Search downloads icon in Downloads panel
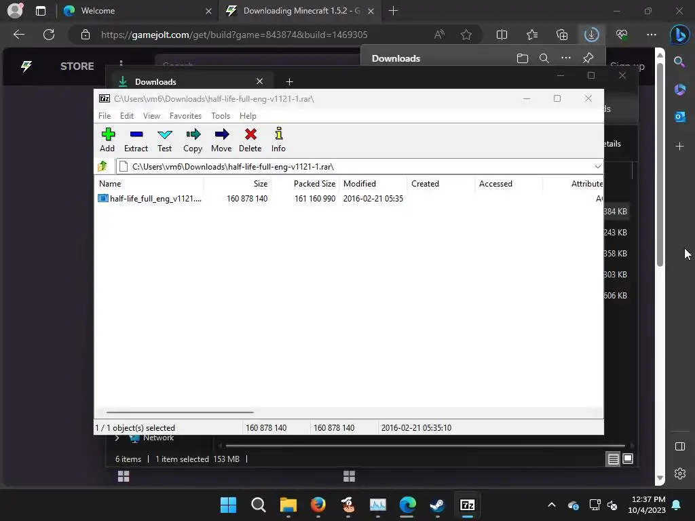Image resolution: width=695 pixels, height=521 pixels. click(544, 58)
